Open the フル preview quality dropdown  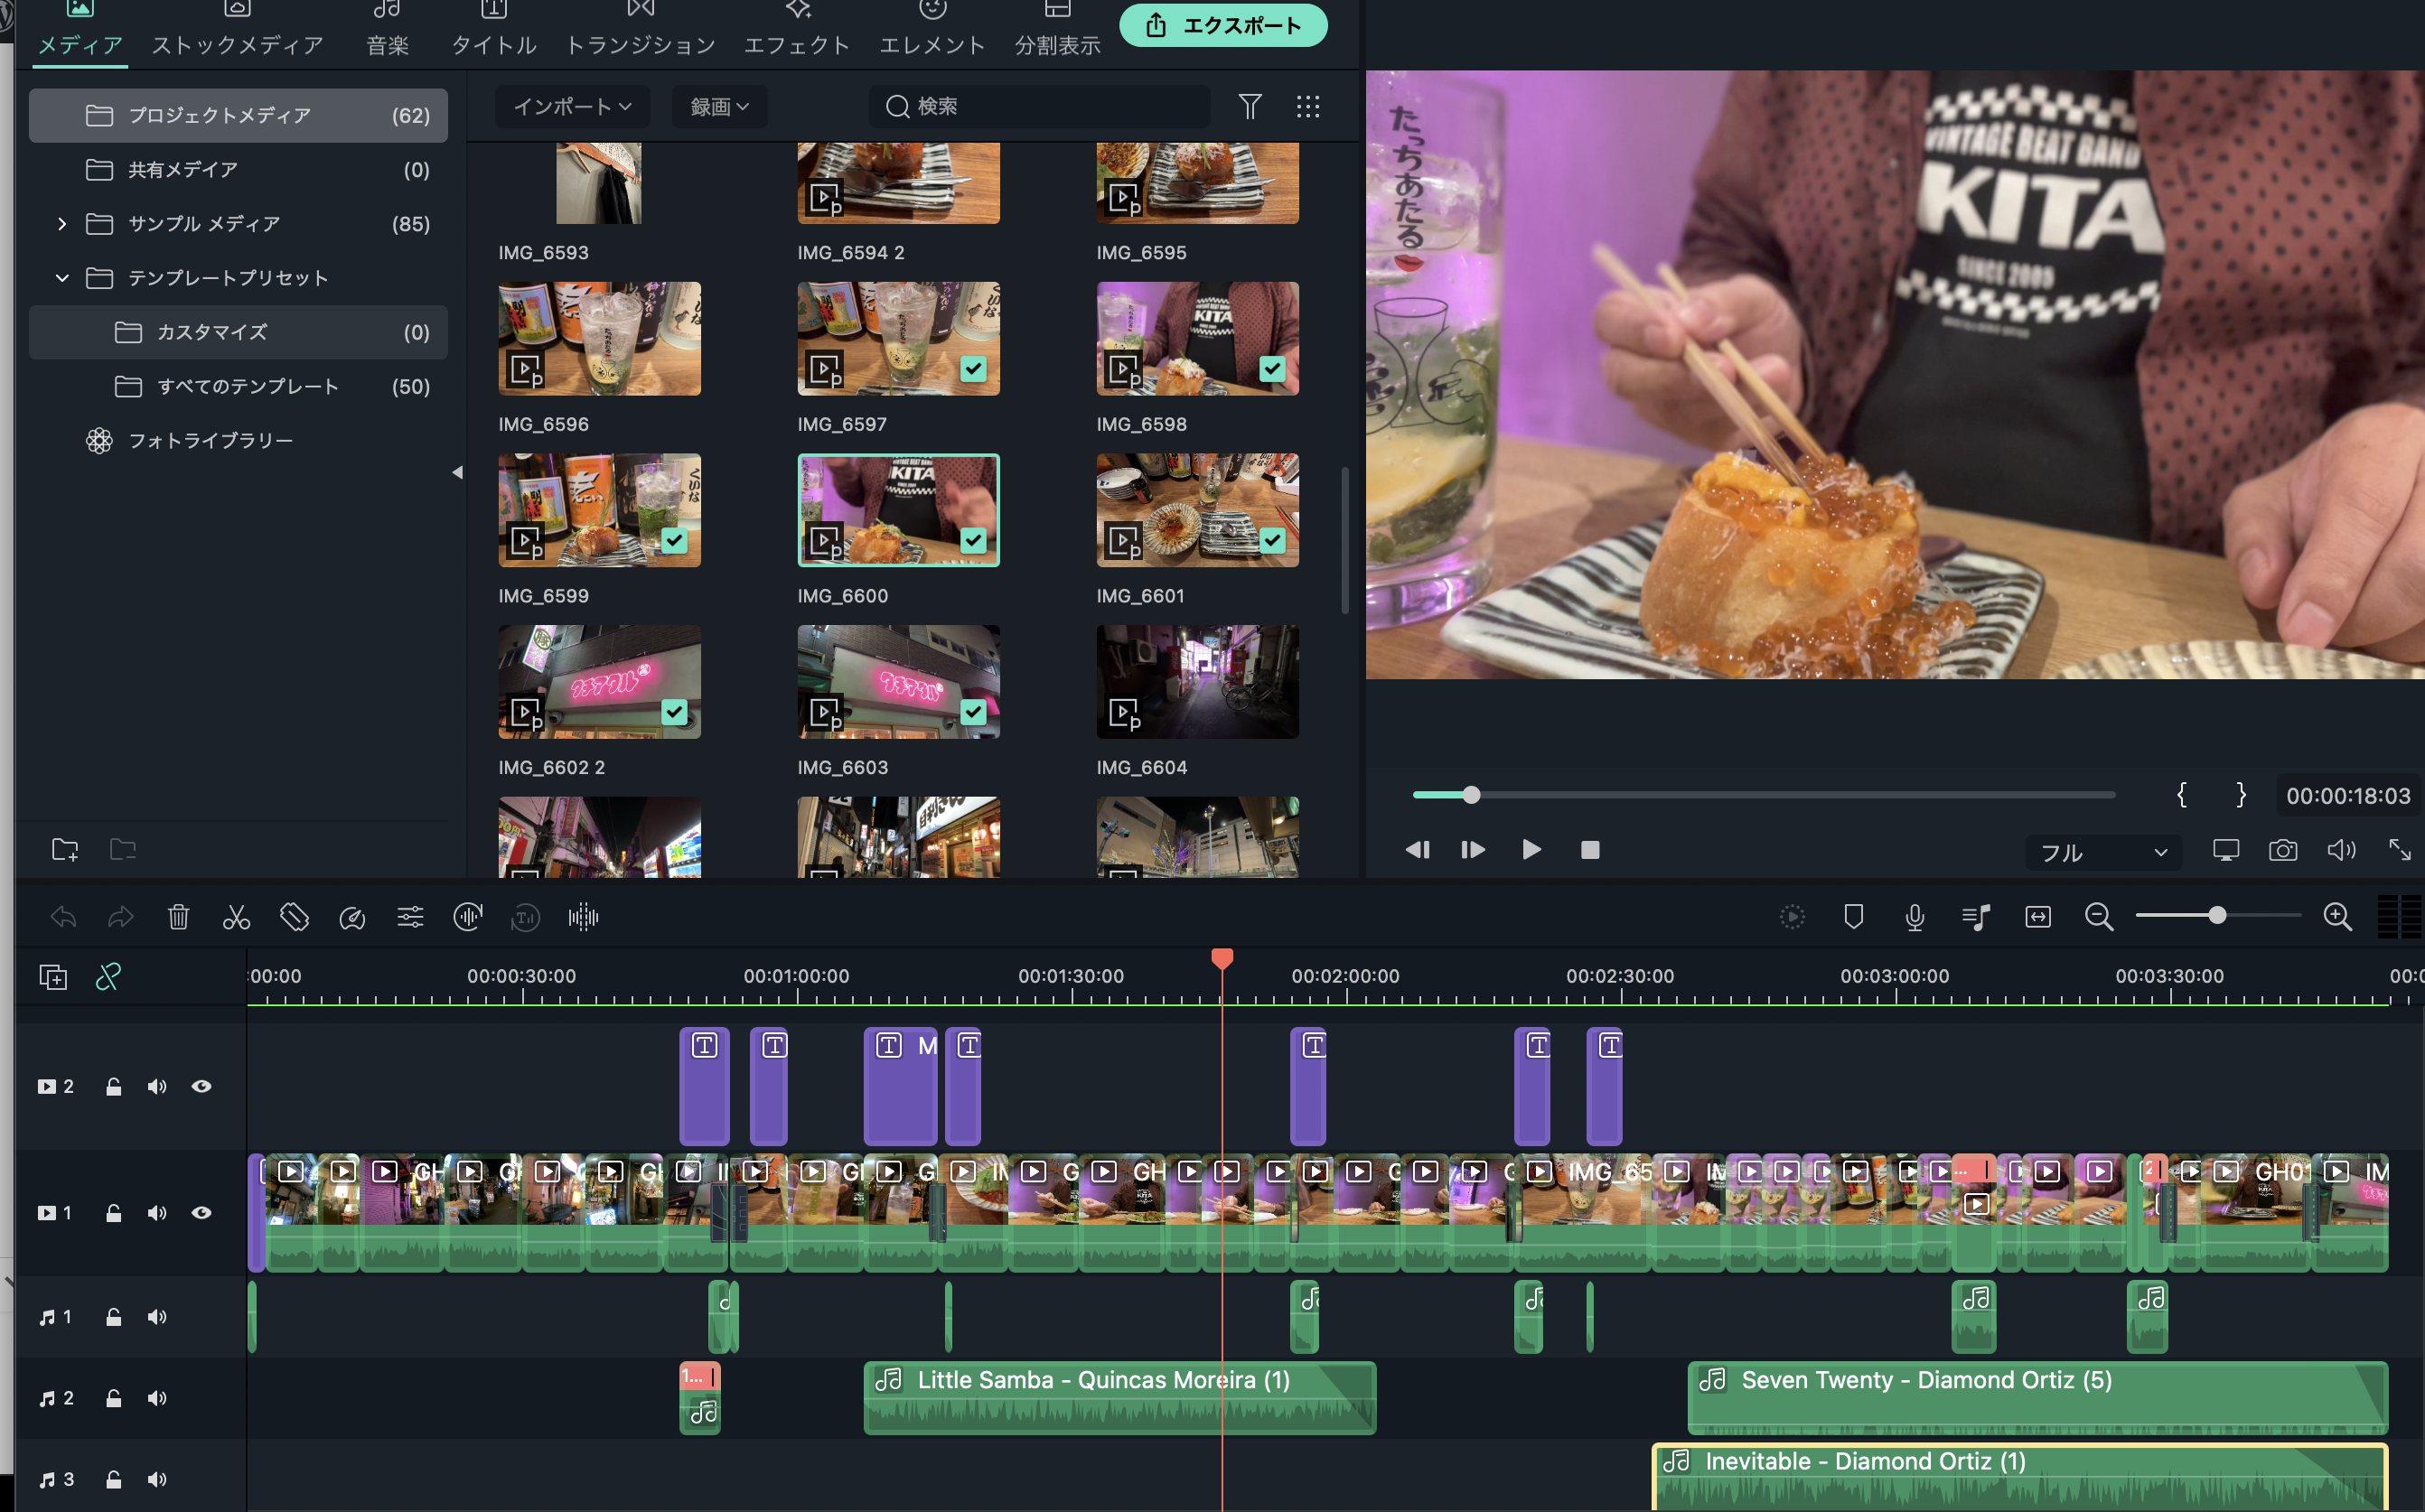2103,852
